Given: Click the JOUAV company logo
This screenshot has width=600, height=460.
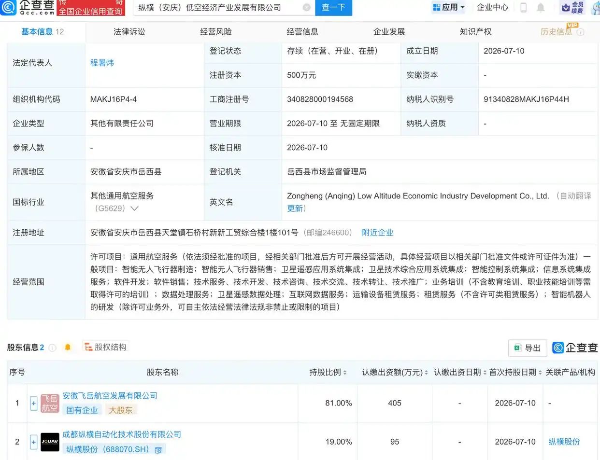Looking at the screenshot, I should [50, 442].
